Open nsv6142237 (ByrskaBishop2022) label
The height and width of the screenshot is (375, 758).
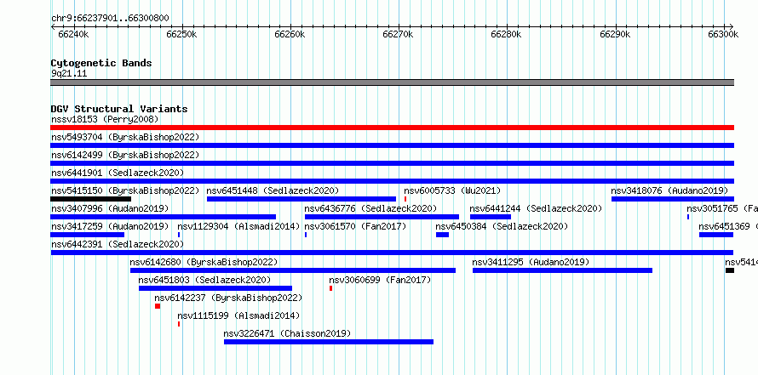(228, 298)
